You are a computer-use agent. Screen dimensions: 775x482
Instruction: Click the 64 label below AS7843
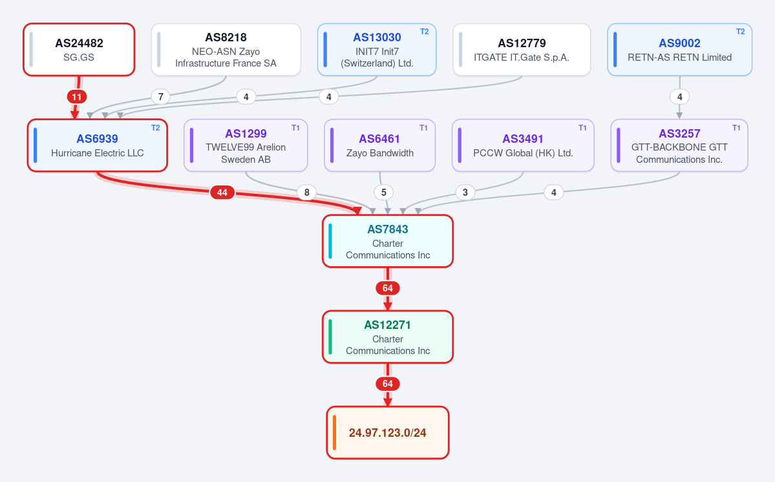[x=388, y=288]
